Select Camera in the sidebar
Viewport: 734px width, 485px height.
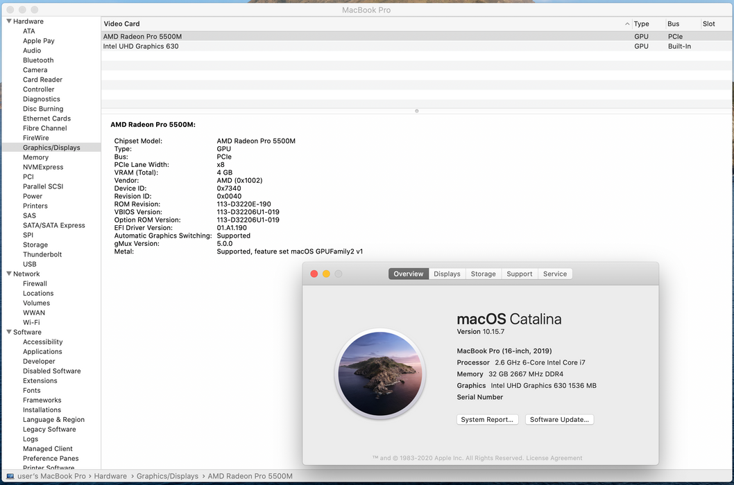[35, 70]
